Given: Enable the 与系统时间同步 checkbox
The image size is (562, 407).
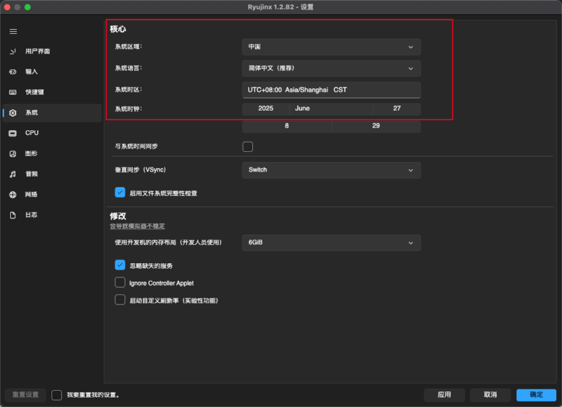Looking at the screenshot, I should (x=247, y=147).
